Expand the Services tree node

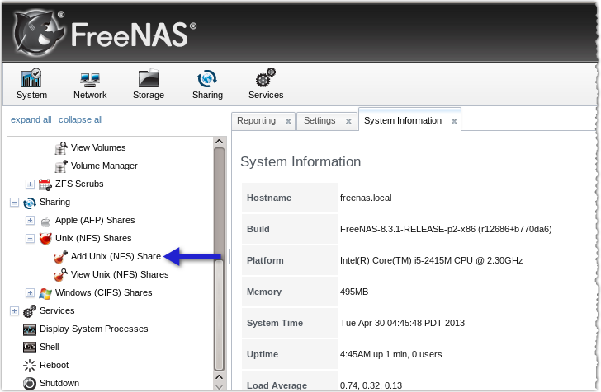(x=14, y=311)
